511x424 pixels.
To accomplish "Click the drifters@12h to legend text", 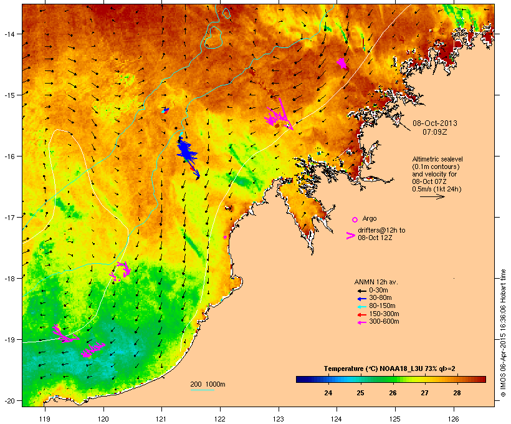I will (x=381, y=230).
